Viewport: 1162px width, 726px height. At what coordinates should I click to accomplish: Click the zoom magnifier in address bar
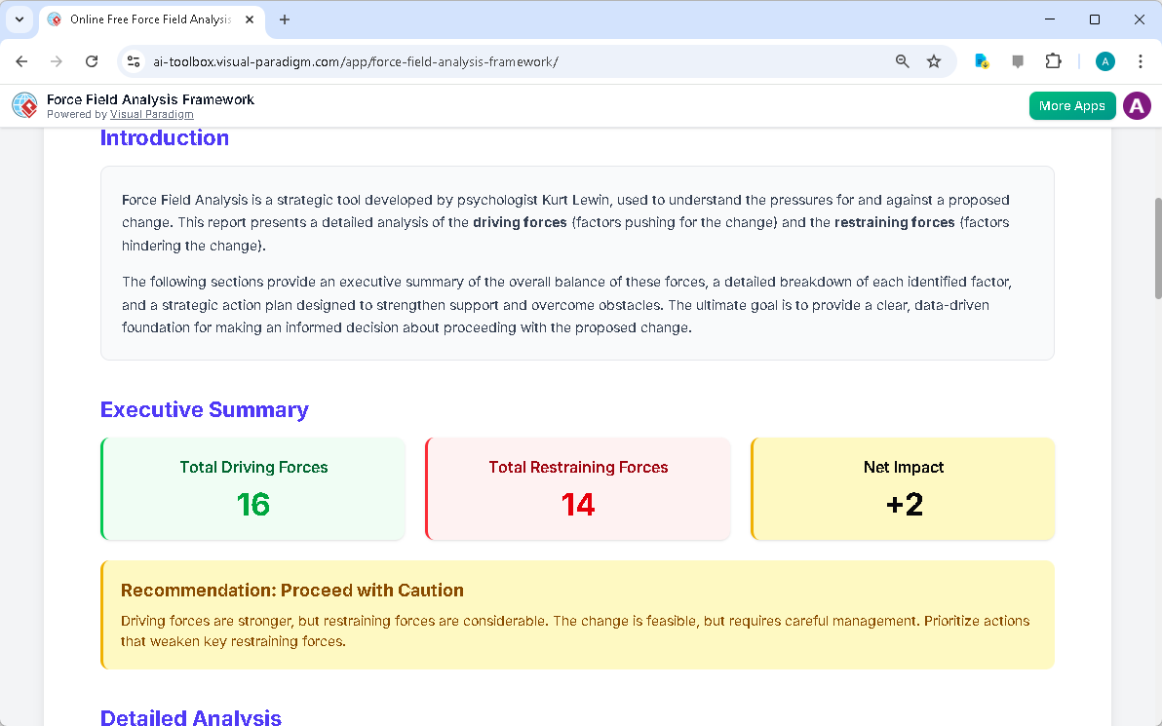click(x=902, y=60)
